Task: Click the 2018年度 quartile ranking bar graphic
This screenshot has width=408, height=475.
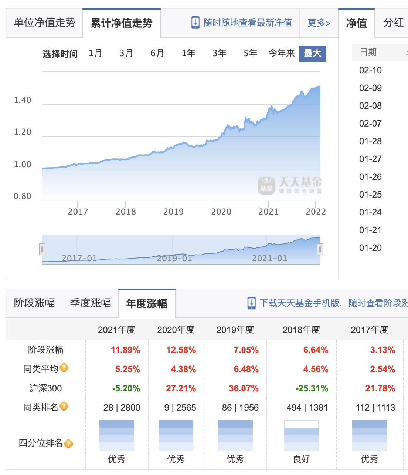Action: [301, 435]
